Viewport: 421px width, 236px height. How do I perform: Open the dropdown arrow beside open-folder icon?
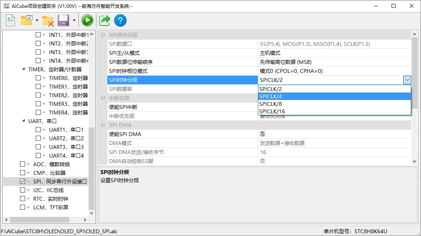(x=37, y=20)
